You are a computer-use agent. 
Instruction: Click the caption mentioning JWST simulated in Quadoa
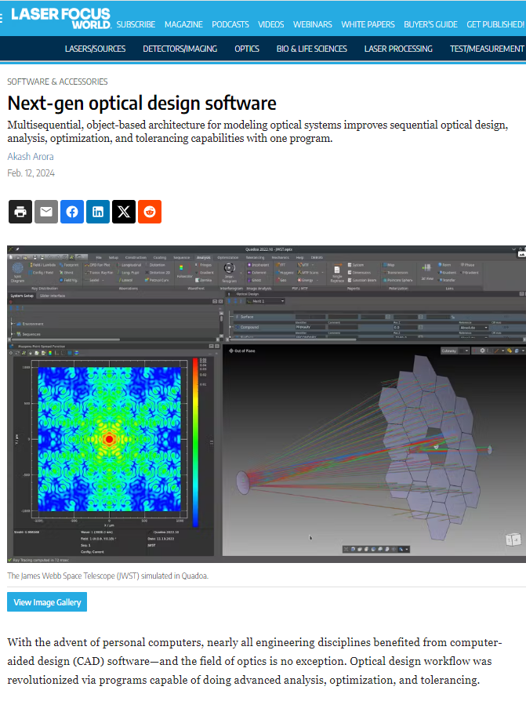[107, 576]
